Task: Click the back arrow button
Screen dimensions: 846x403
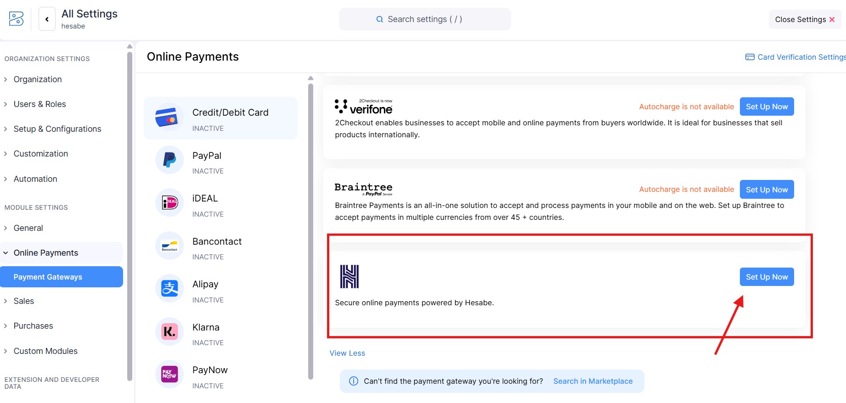Action: pos(47,19)
